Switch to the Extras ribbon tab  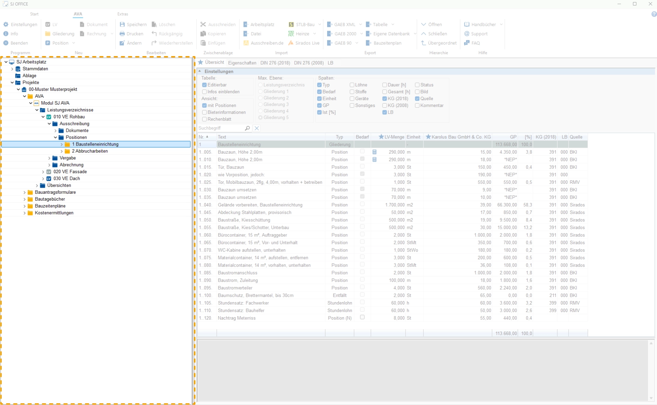[x=123, y=14]
